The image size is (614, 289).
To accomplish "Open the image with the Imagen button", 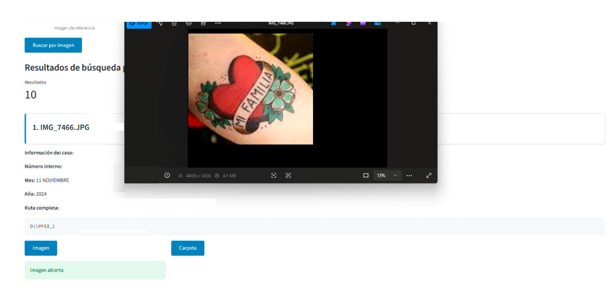I will (41, 248).
